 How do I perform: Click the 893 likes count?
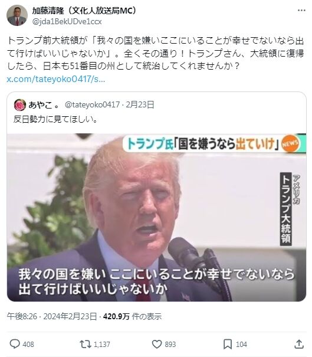170,344
